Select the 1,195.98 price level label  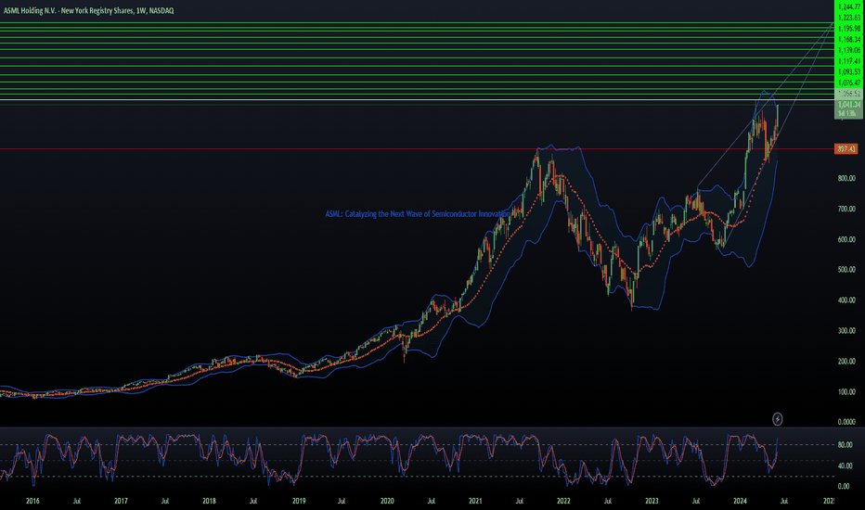coord(849,29)
